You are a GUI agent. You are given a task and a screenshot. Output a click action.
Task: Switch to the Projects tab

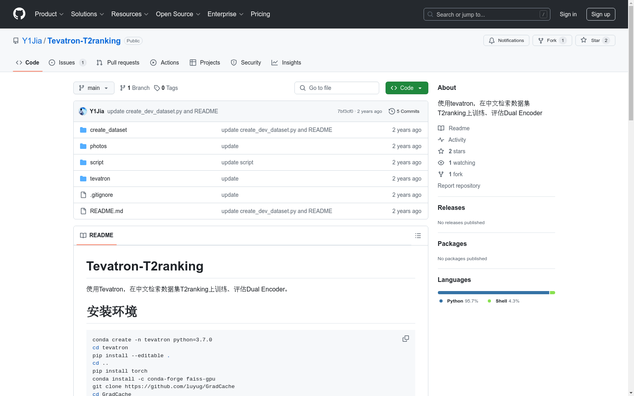[x=205, y=63]
